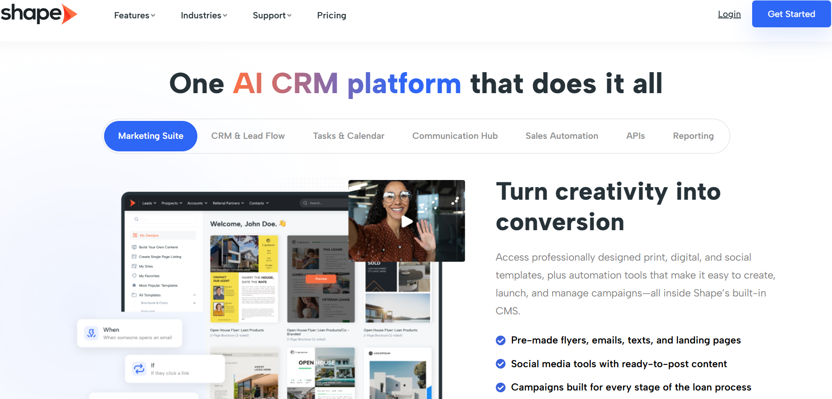Click check icon beside Pre-made flyers
This screenshot has height=399, width=832.
tap(501, 340)
